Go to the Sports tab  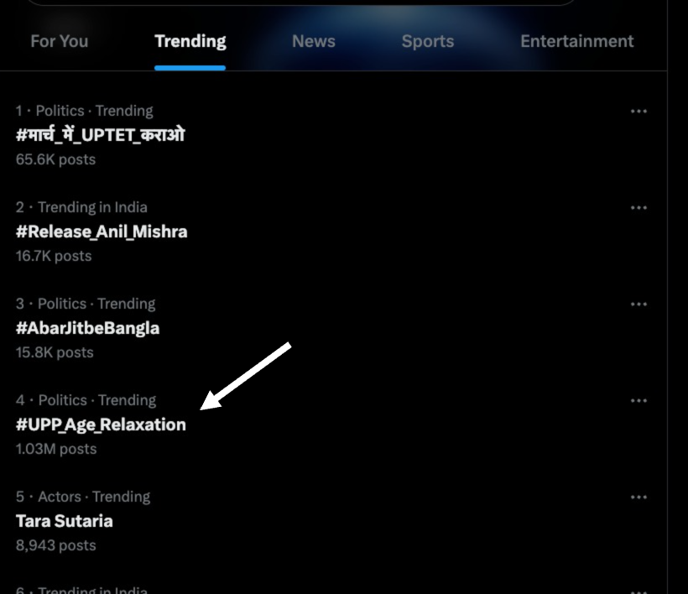click(427, 41)
